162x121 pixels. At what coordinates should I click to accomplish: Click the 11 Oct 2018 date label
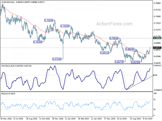tap(45, 119)
